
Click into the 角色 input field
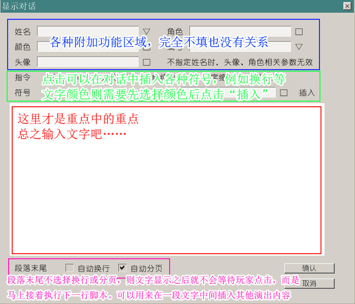pyautogui.click(x=240, y=32)
